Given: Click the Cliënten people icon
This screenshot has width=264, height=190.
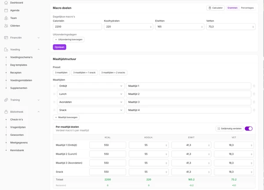Looking at the screenshot, I should [x=6, y=26].
